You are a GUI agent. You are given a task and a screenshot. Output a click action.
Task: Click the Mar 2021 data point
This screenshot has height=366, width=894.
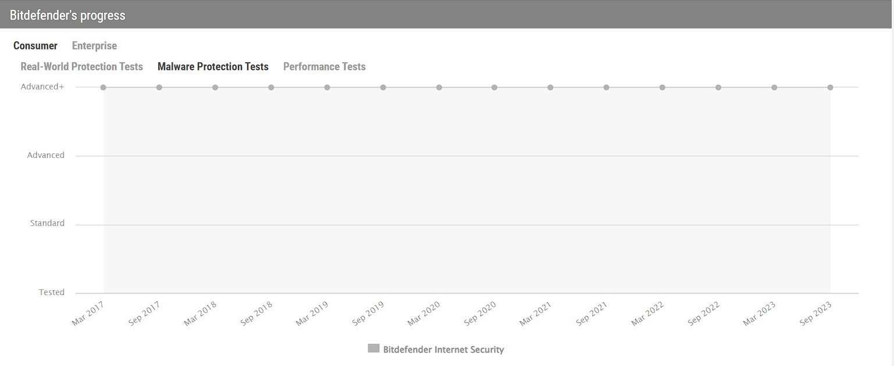pos(550,88)
